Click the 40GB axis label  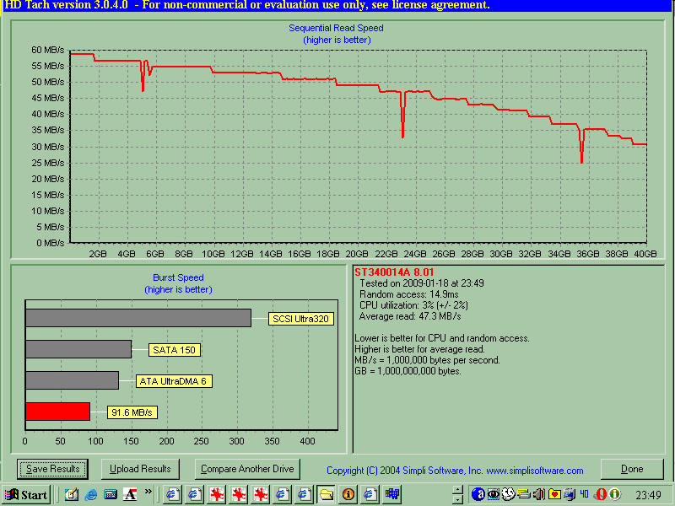[645, 254]
